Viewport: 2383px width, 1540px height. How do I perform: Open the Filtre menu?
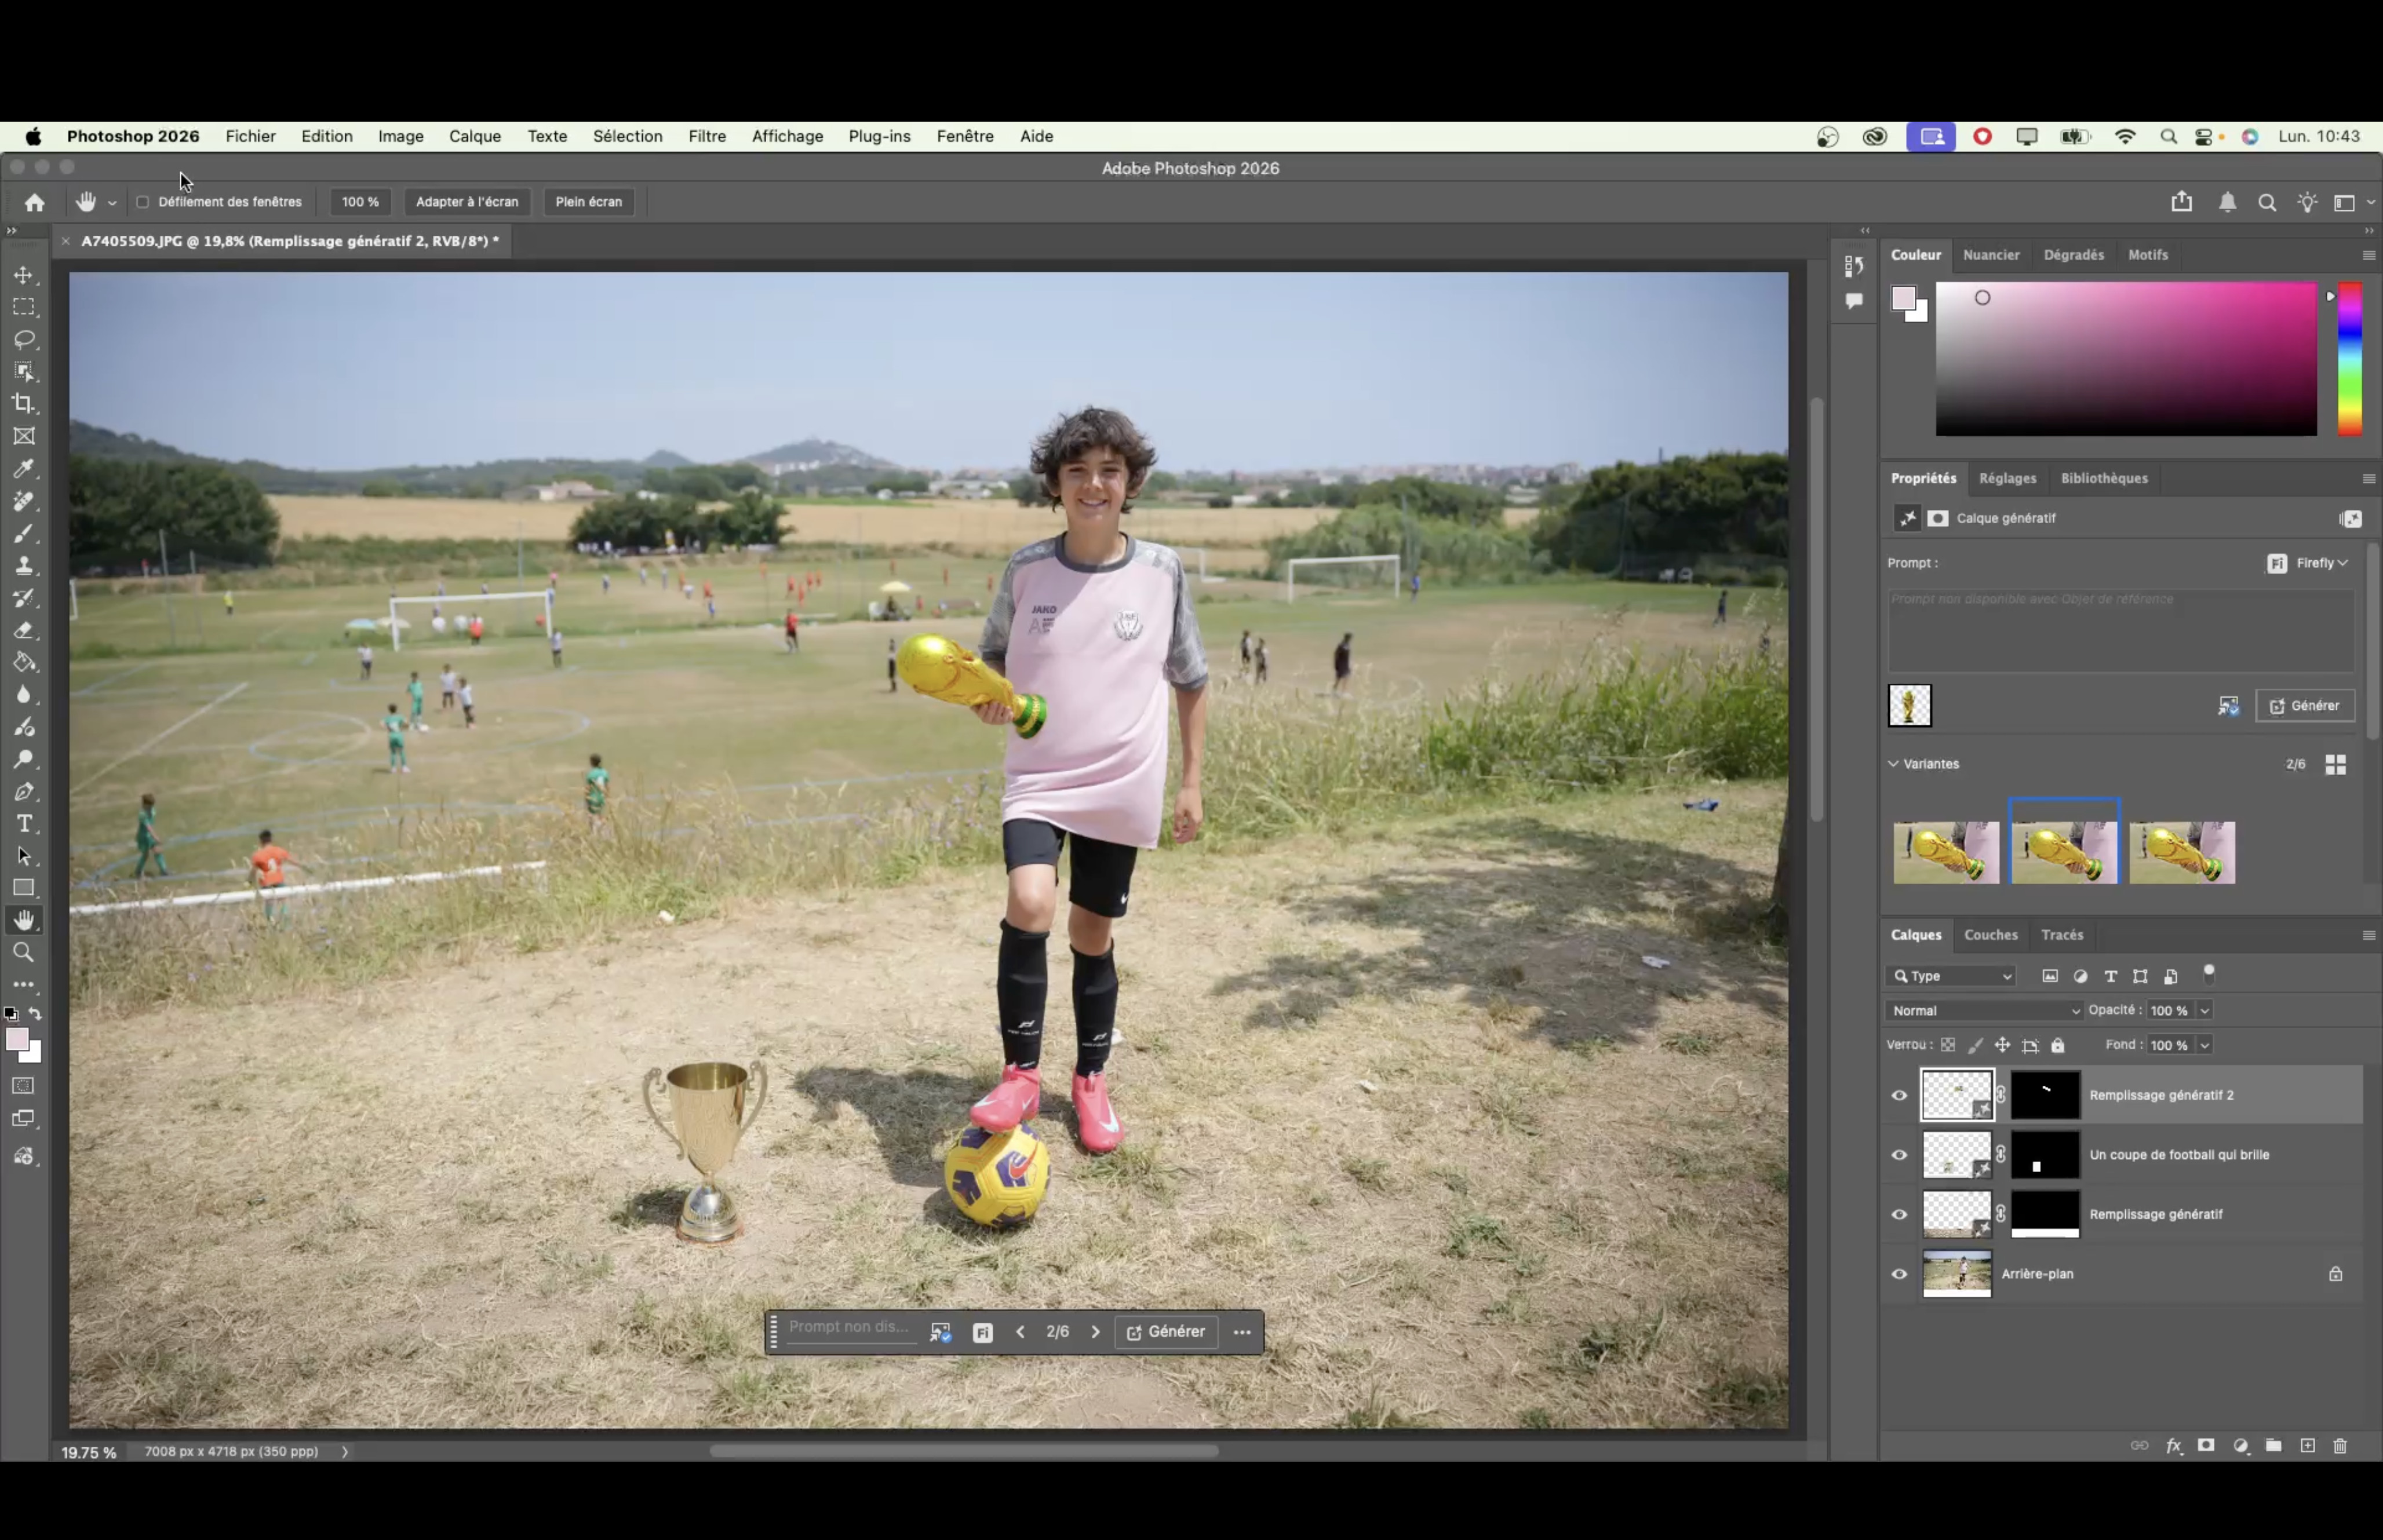click(x=707, y=136)
